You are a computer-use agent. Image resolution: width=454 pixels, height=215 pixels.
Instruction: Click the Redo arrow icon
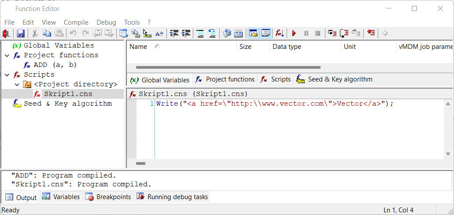(x=85, y=33)
